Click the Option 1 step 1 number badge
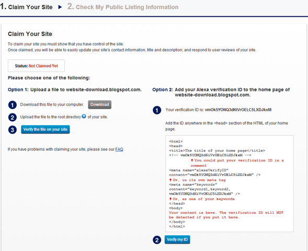The width and height of the screenshot is (308, 251). point(13,105)
